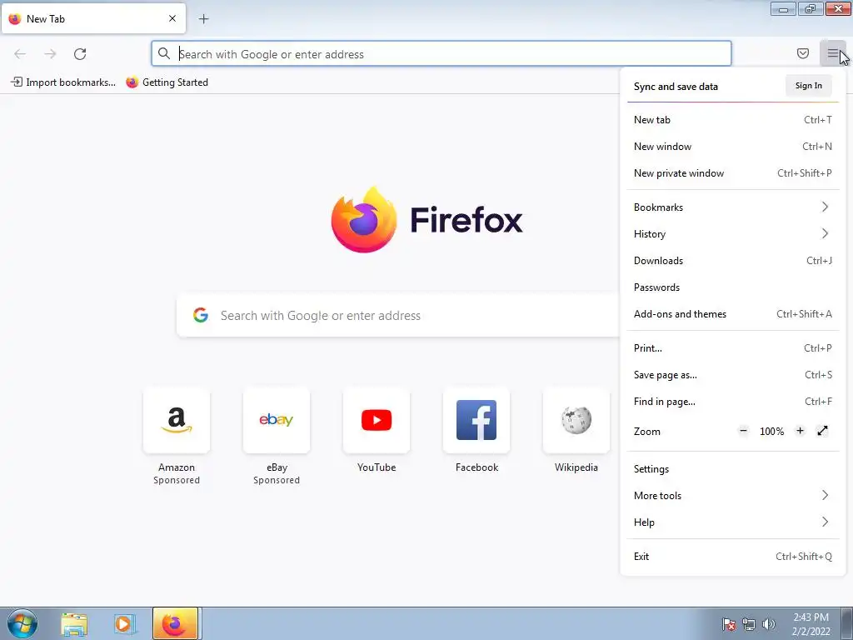This screenshot has width=853, height=640.
Task: Click network tray icon
Action: click(x=749, y=624)
